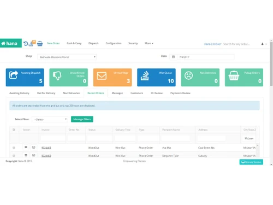The width and height of the screenshot is (273, 205).
Task: Open the Unread Msgs envelope tile
Action: click(112, 77)
